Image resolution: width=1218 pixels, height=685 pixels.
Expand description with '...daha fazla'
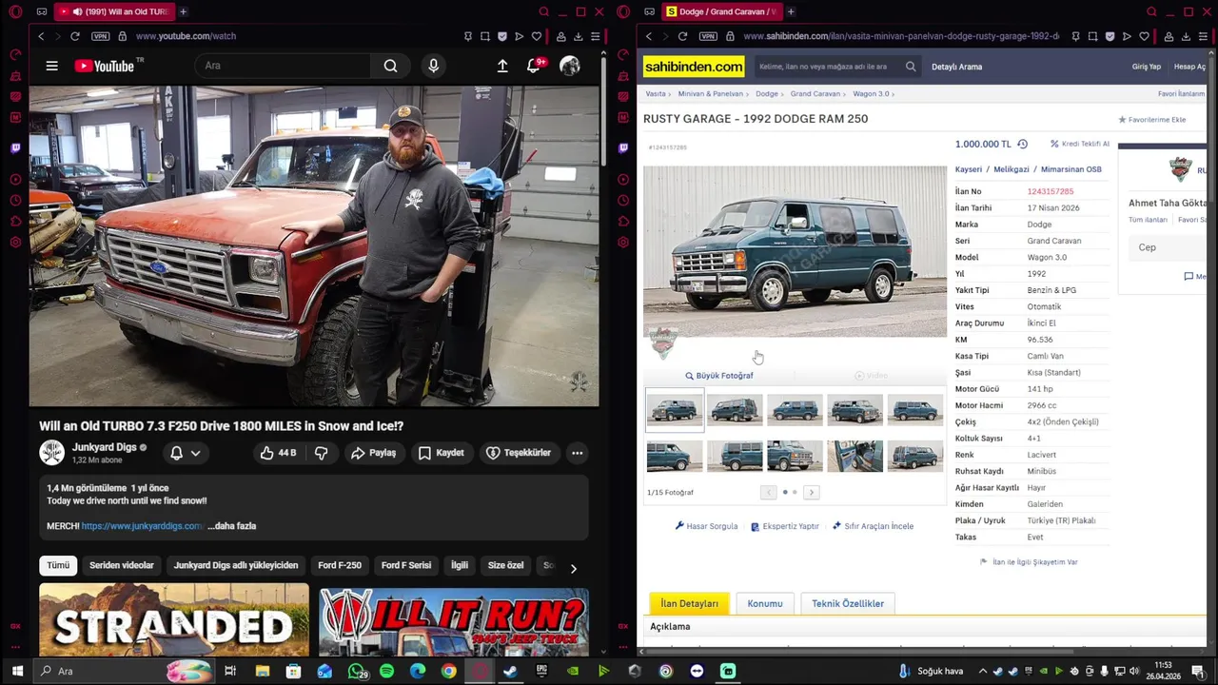click(x=232, y=526)
